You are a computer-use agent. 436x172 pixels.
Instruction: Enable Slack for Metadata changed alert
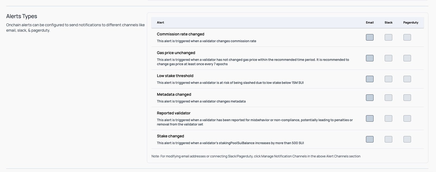[388, 98]
